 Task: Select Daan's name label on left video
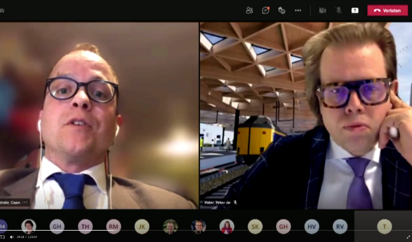point(11,203)
